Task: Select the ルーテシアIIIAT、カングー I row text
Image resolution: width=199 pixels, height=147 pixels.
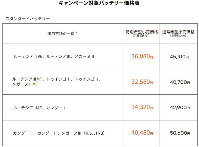Action: click(x=39, y=108)
